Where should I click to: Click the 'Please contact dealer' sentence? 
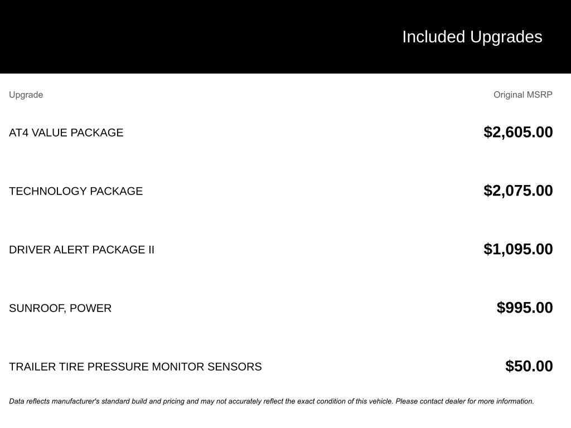point(464,401)
